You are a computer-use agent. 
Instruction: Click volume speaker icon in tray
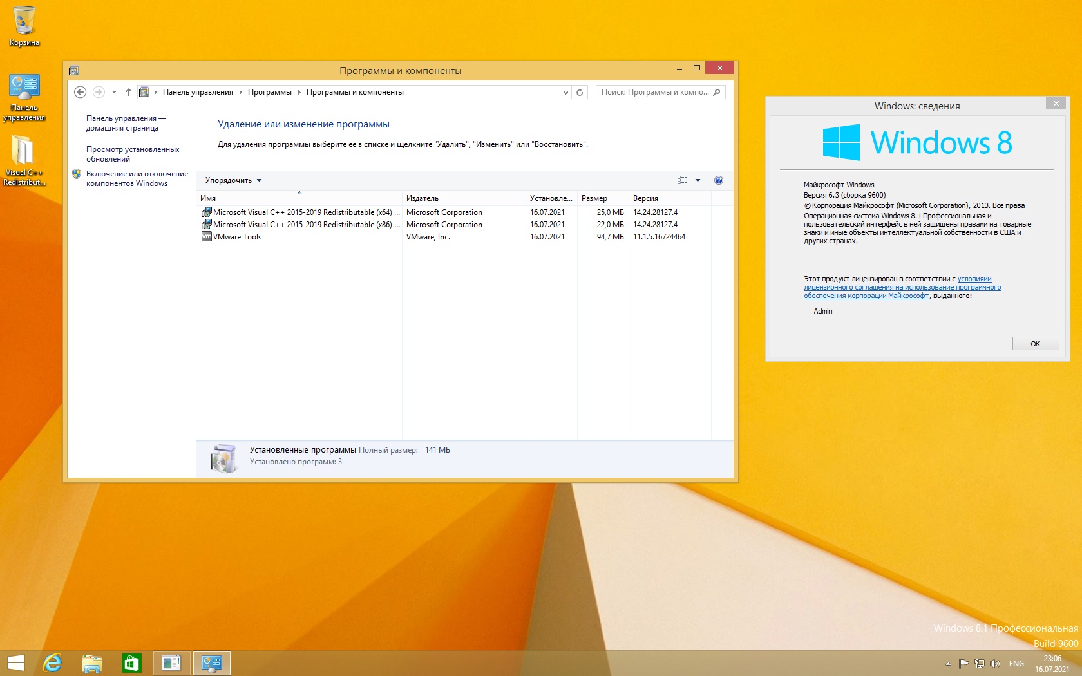(994, 663)
